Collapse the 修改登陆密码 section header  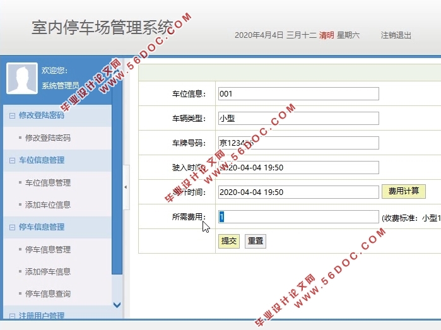point(57,115)
